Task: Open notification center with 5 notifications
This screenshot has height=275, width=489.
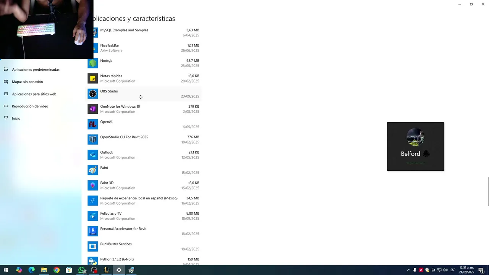Action: (x=481, y=270)
